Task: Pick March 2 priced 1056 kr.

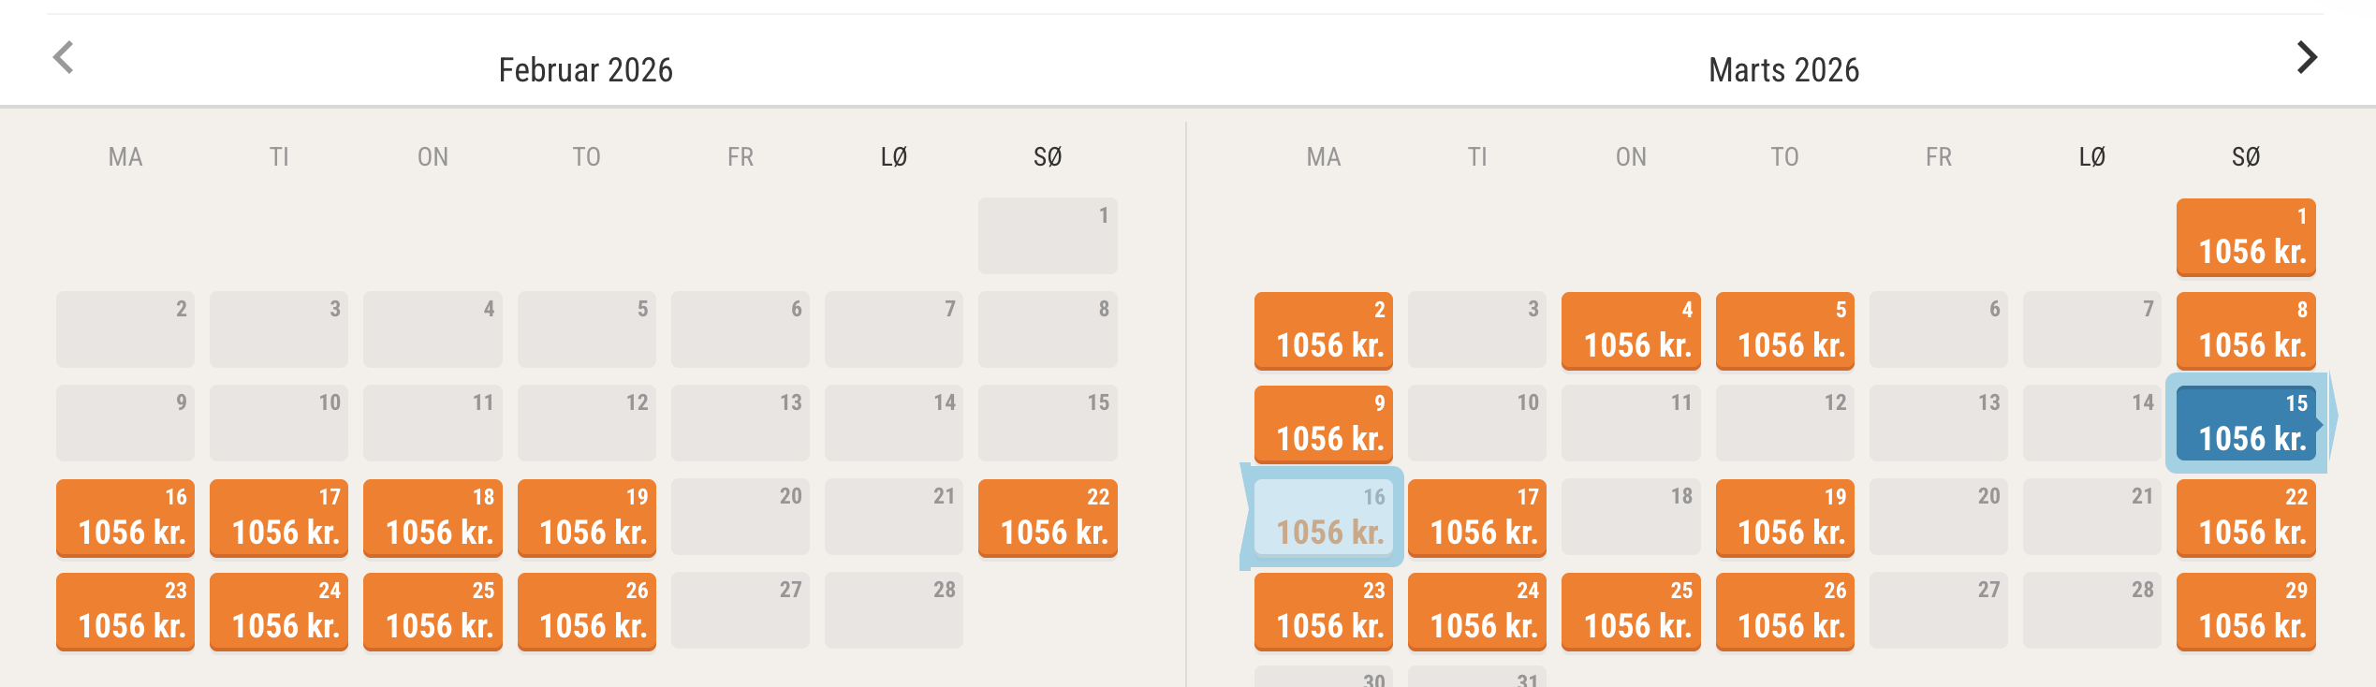Action: coord(1324,330)
